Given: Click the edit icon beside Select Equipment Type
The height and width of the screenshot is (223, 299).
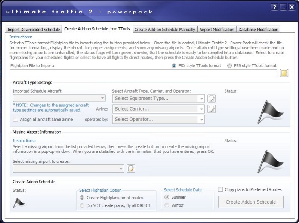Looking at the screenshot, I should click(212, 99).
